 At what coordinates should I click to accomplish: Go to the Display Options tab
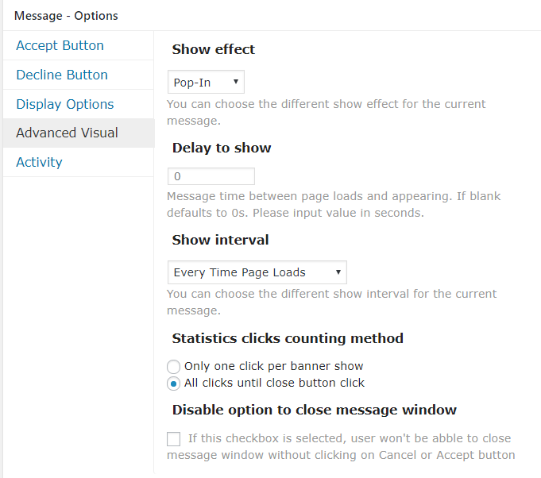pyautogui.click(x=65, y=104)
